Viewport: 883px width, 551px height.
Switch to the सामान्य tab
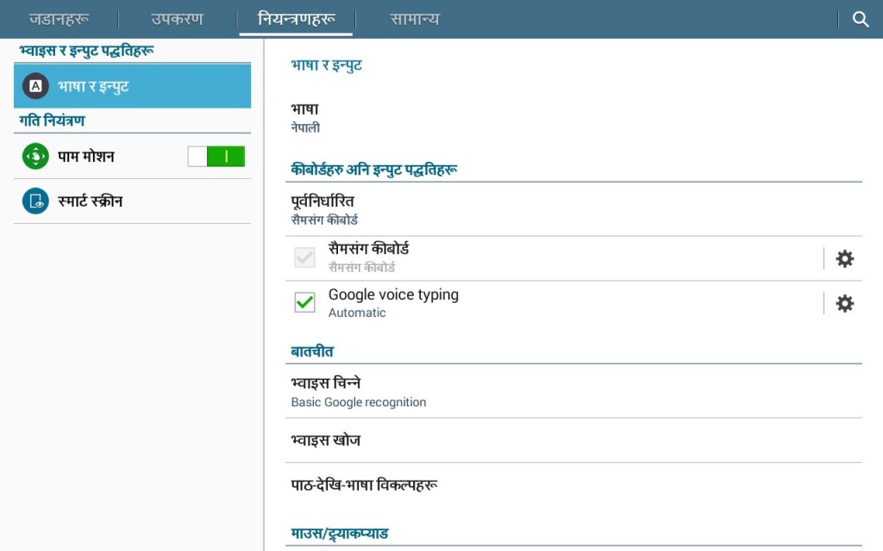413,18
